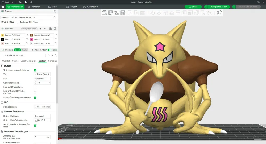Open the Stütz-/Floß Schnittstelle Sup.PLA dropdown

tap(42, 120)
